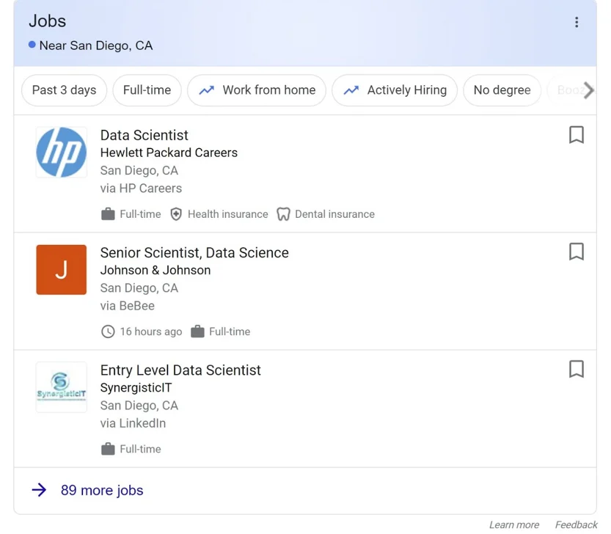The width and height of the screenshot is (611, 534).
Task: Select the partially visible Booz filter chip
Action: coord(568,89)
